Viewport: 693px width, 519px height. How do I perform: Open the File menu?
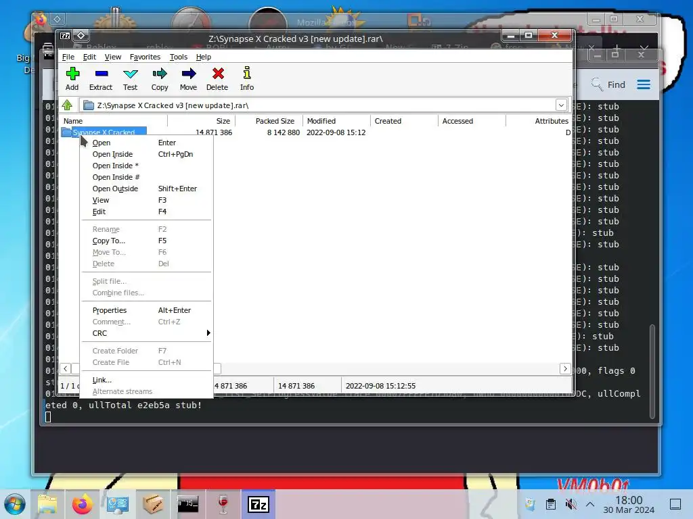click(x=68, y=57)
